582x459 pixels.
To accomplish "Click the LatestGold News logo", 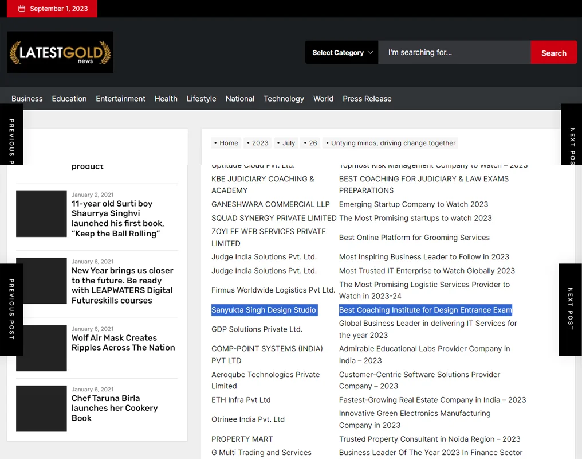I will tap(60, 52).
